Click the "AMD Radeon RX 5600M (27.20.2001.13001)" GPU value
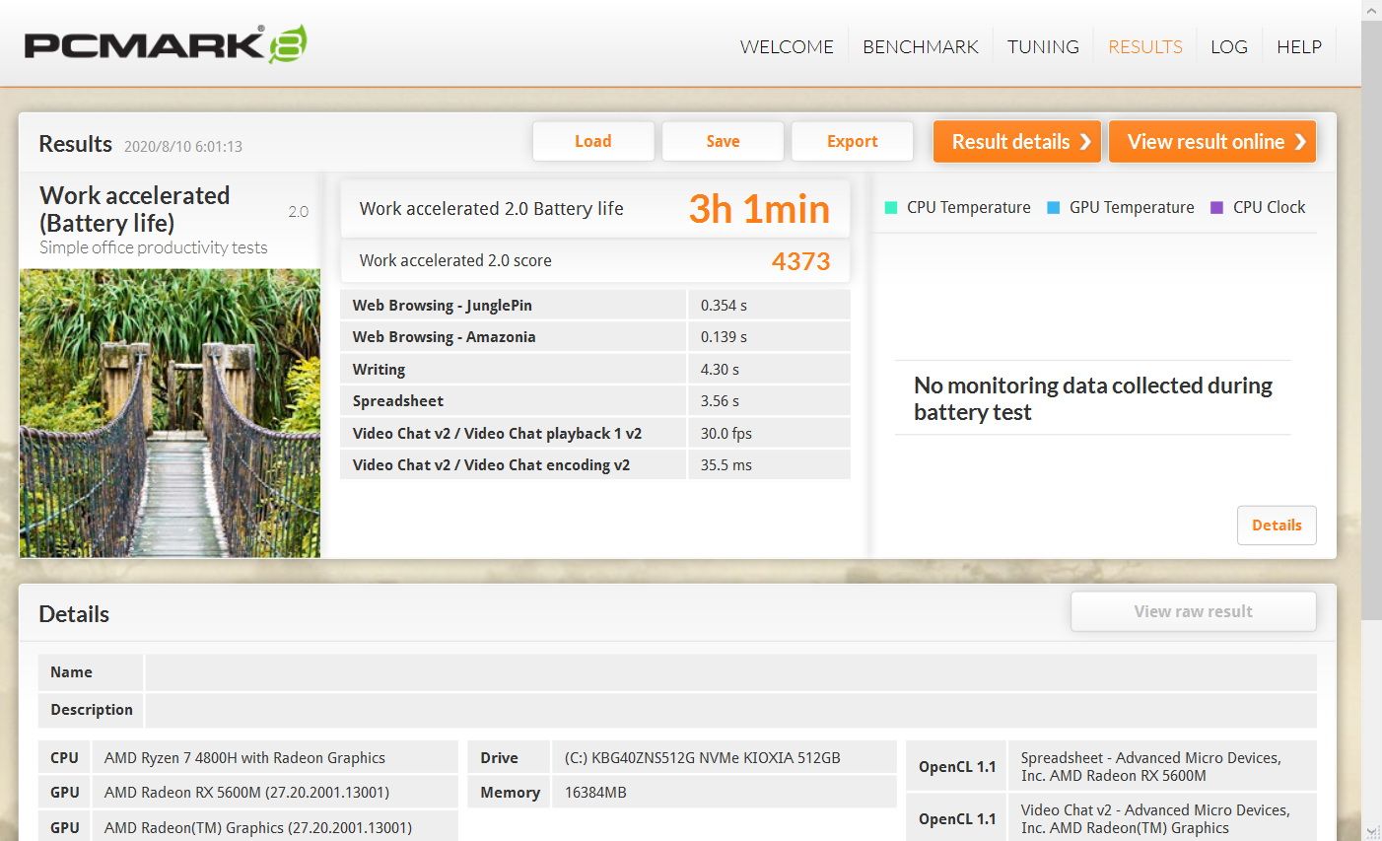The width and height of the screenshot is (1382, 841). click(x=246, y=793)
